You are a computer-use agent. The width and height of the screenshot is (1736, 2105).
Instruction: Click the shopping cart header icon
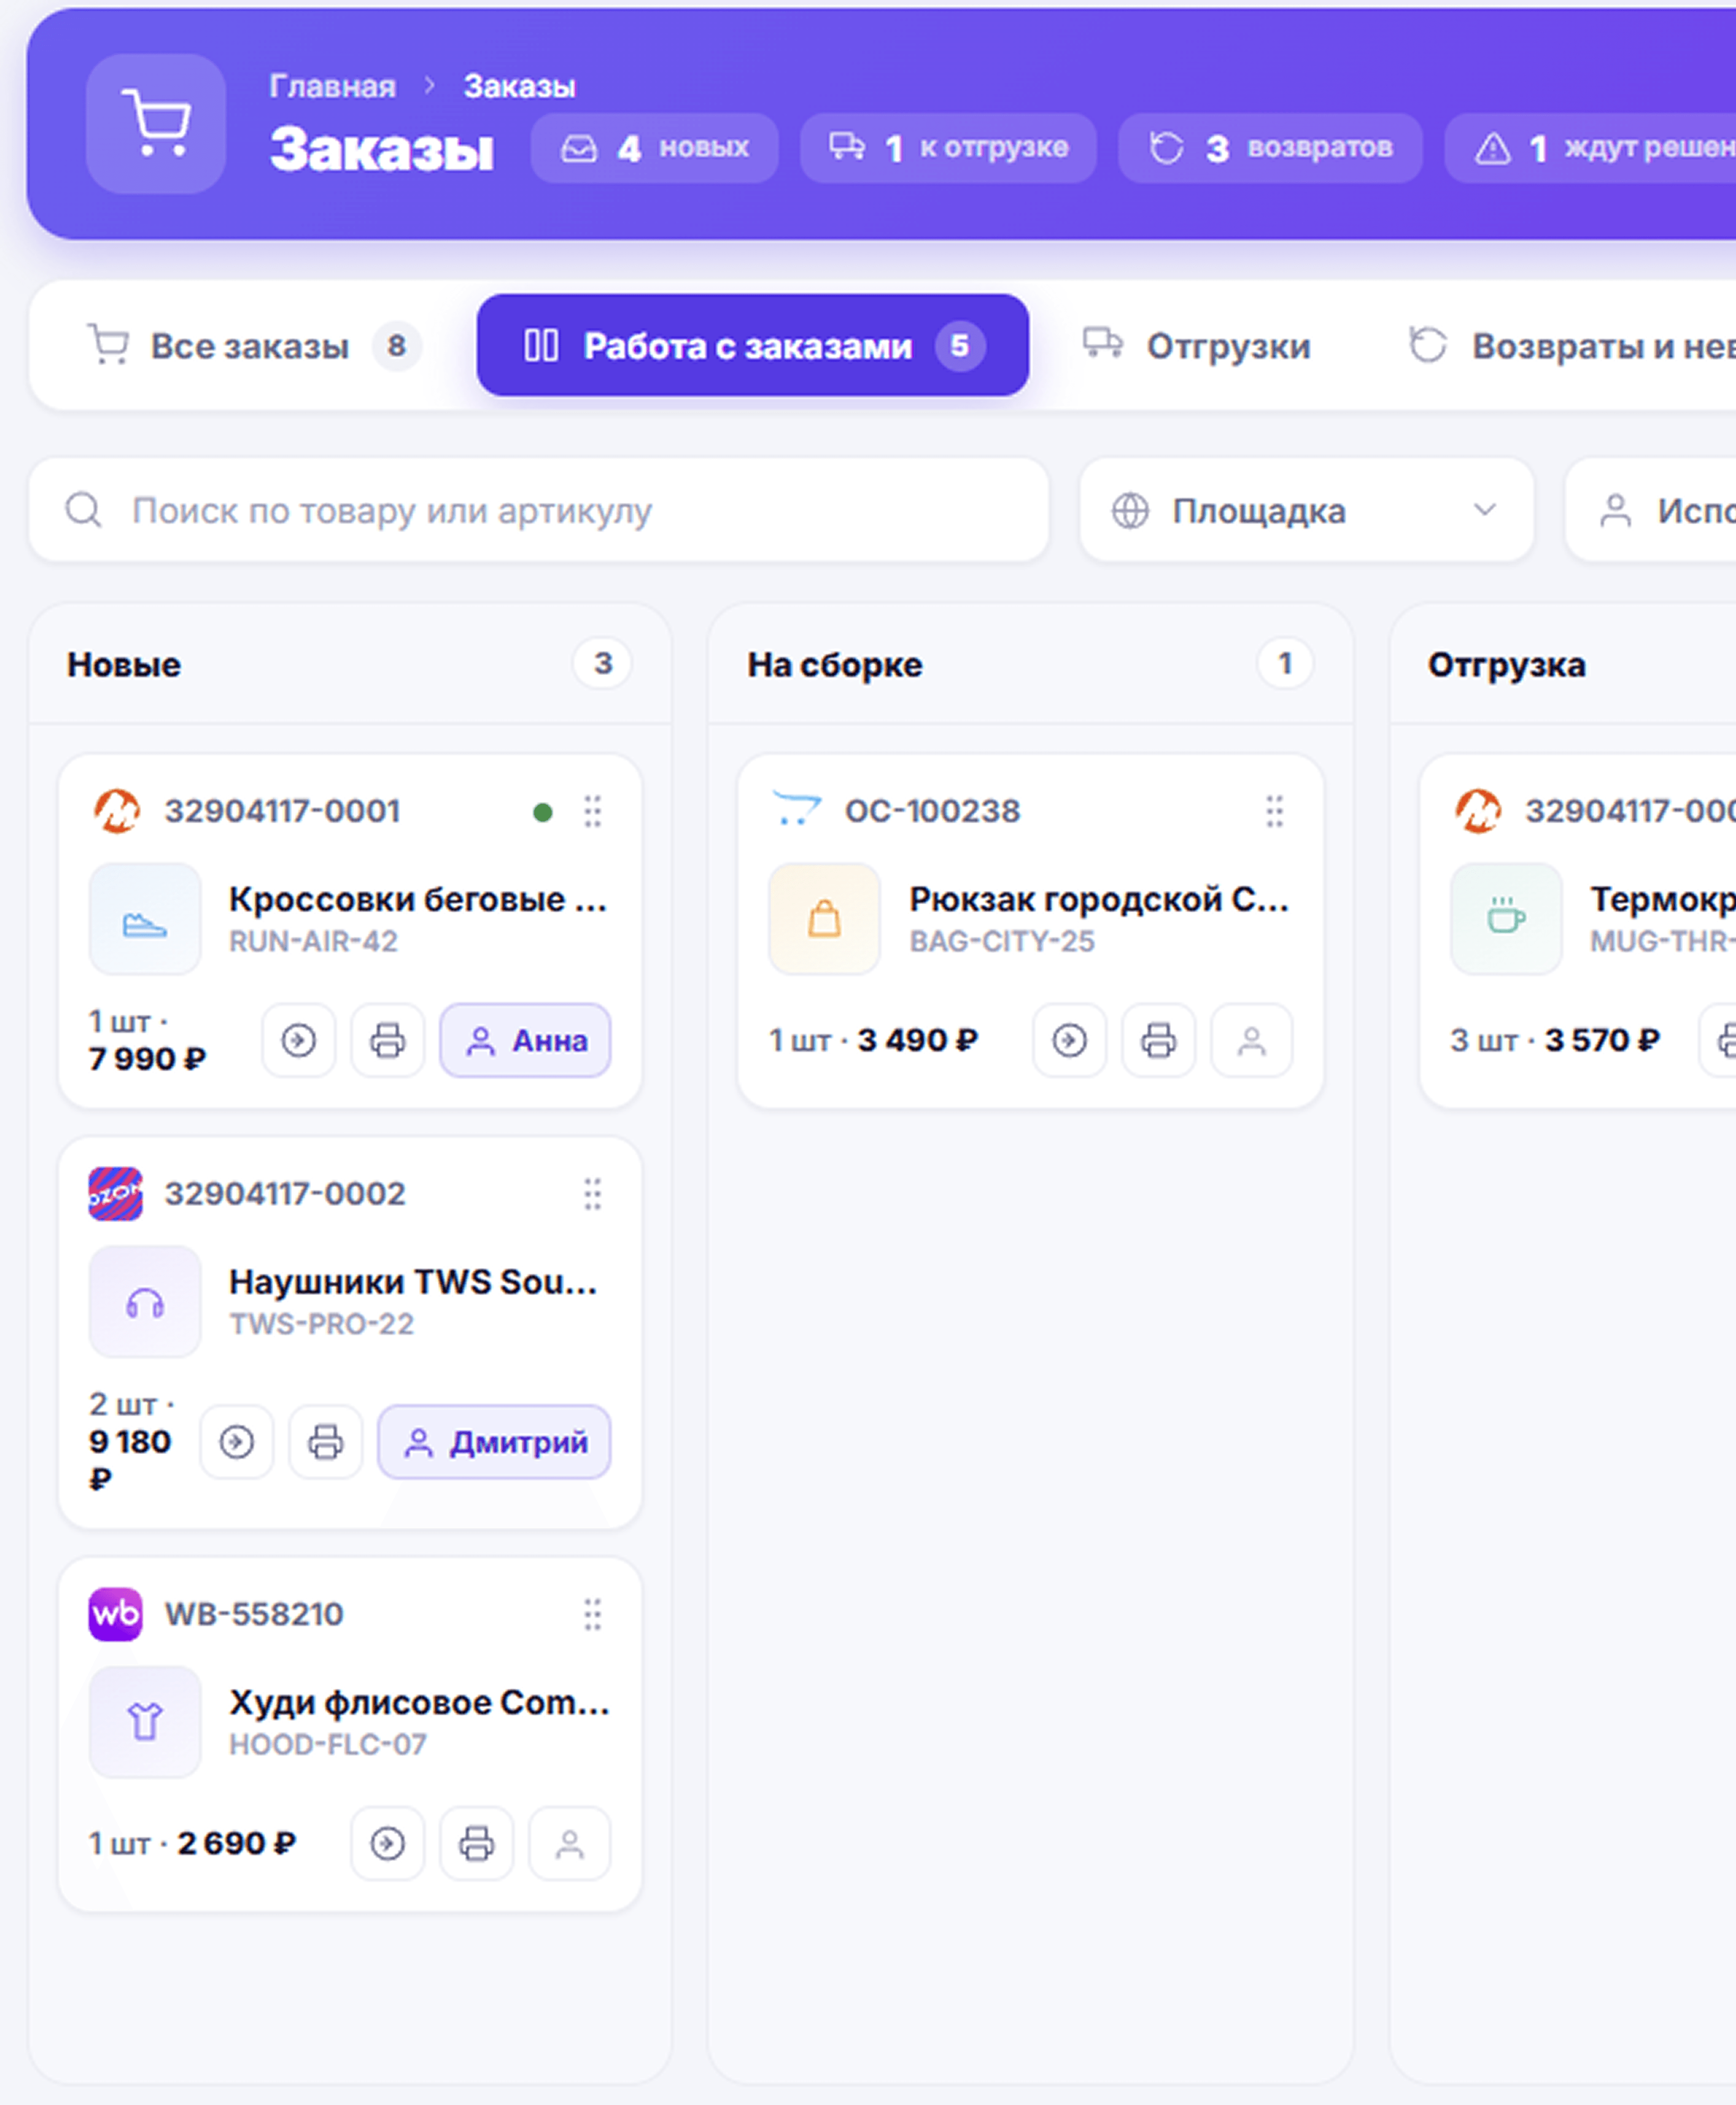(156, 123)
